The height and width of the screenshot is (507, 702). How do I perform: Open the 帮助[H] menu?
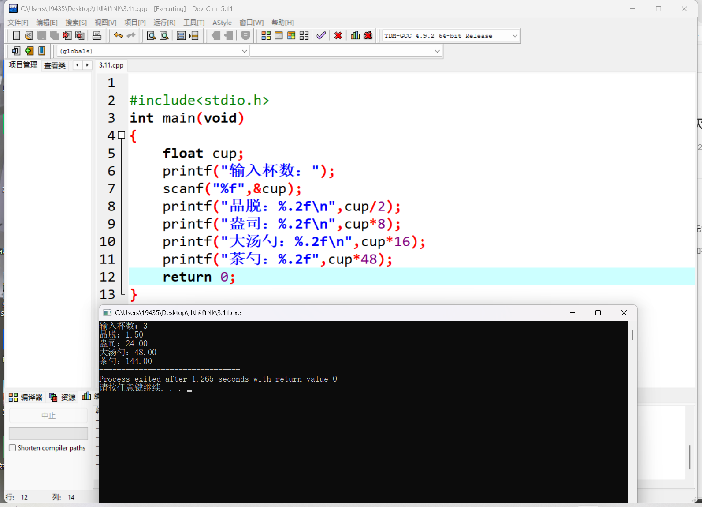click(283, 23)
